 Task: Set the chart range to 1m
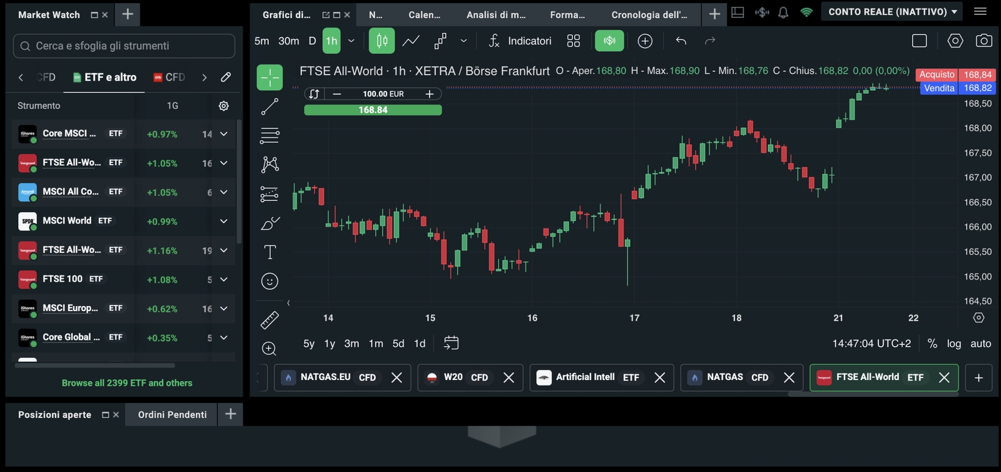tap(376, 343)
